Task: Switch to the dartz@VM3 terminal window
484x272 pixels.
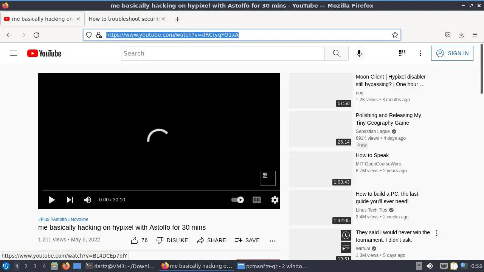Action: click(121, 266)
